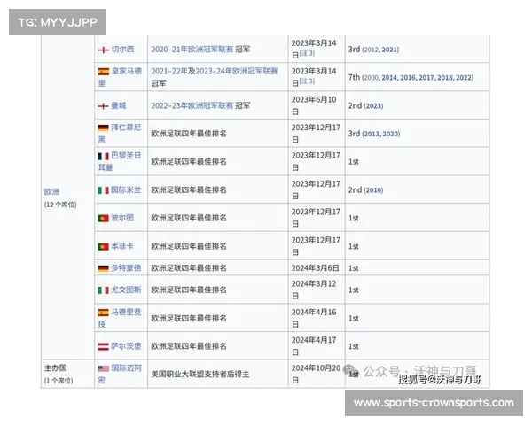532x425 pixels.
Task: Select the date 2024年10月20日
Action: pos(316,374)
